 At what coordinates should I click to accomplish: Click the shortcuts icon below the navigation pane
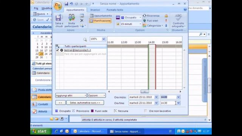(x=62, y=119)
